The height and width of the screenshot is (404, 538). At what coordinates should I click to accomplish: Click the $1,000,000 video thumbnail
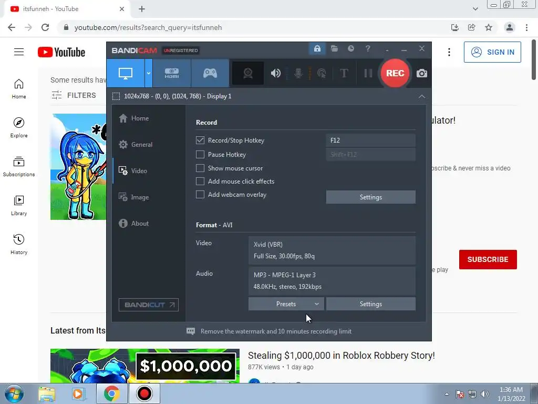click(x=145, y=366)
